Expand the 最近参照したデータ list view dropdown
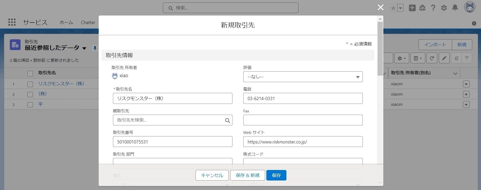This screenshot has height=190, width=481. click(84, 48)
